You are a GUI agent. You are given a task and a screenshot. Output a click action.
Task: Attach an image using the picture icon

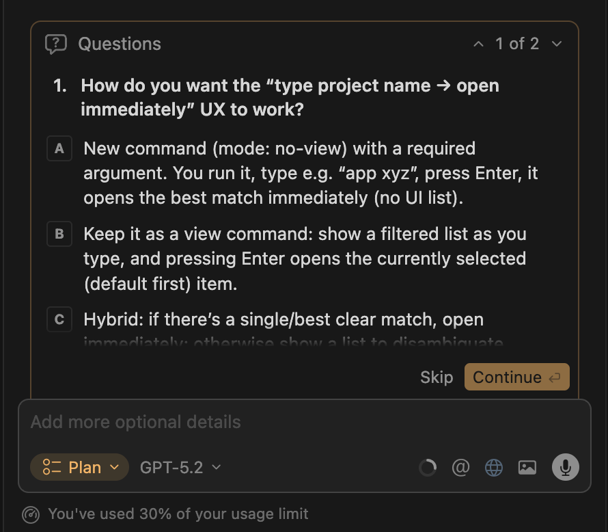point(527,467)
